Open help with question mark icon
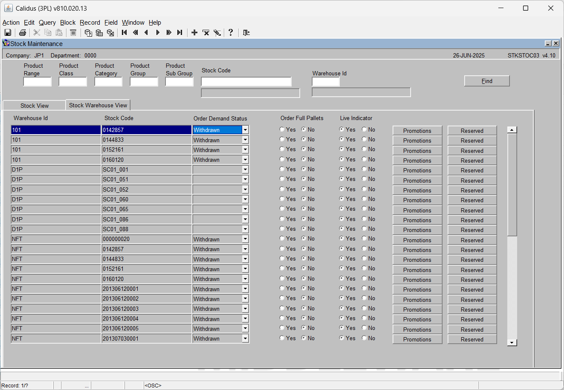 coord(231,33)
